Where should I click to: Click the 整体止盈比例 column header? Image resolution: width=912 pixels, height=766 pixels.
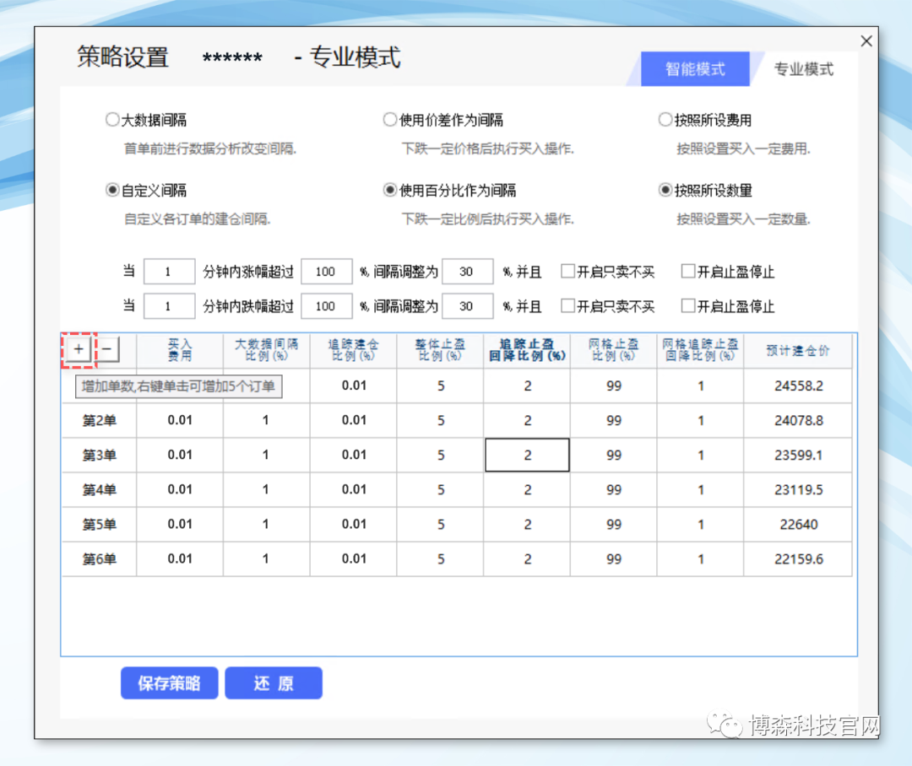tap(440, 350)
